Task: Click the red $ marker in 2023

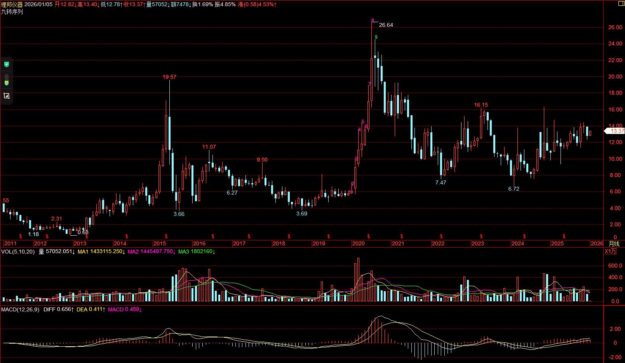Action: pyautogui.click(x=481, y=236)
